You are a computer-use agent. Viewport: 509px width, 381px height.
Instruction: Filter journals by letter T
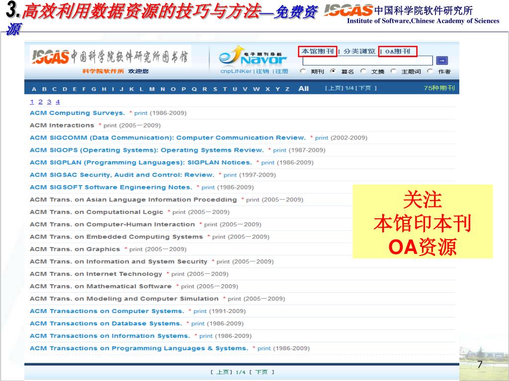[225, 89]
